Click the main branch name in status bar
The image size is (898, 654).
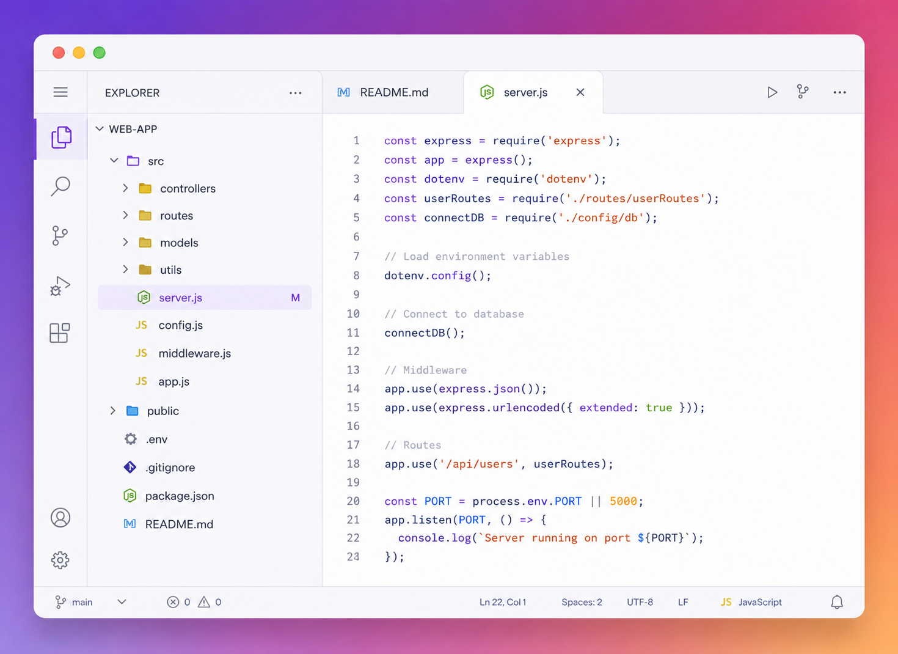point(82,602)
